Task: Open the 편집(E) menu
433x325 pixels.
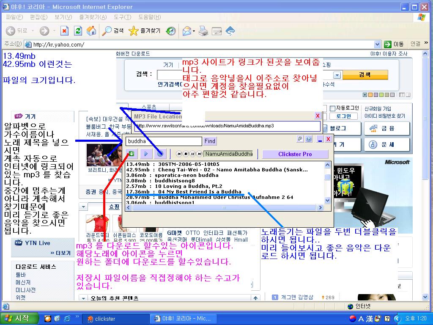Action: (38, 17)
